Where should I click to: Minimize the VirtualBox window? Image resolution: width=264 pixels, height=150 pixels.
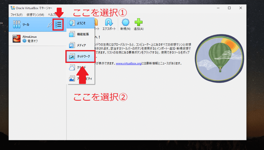(218, 8)
